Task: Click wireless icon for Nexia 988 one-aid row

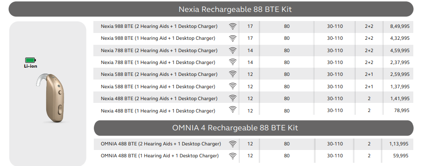Action: point(233,38)
